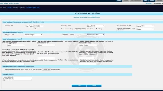163x91 pixels.
Task: Open the Home tab in top navigation
Action: (119, 1)
